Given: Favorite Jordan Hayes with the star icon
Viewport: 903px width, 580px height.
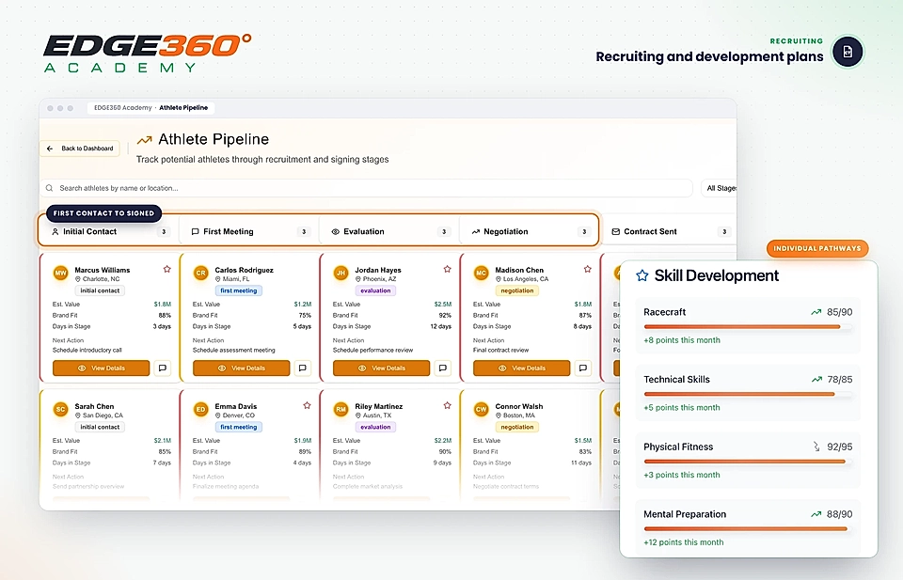Looking at the screenshot, I should [447, 269].
